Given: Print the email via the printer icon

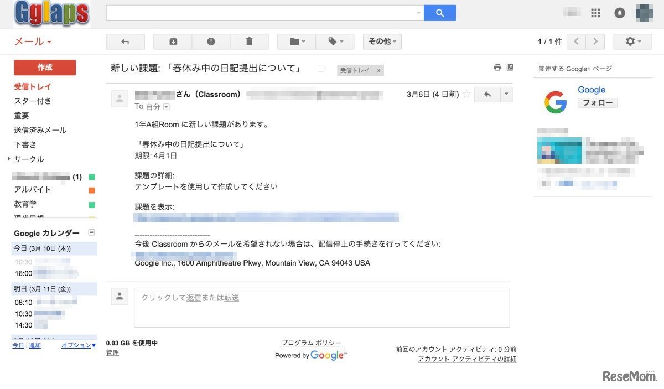Looking at the screenshot, I should [497, 67].
